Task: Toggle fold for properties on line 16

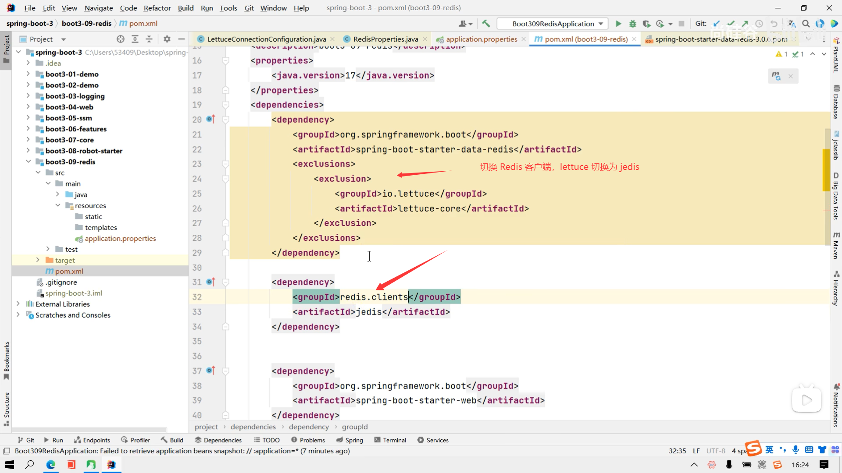Action: (x=225, y=60)
